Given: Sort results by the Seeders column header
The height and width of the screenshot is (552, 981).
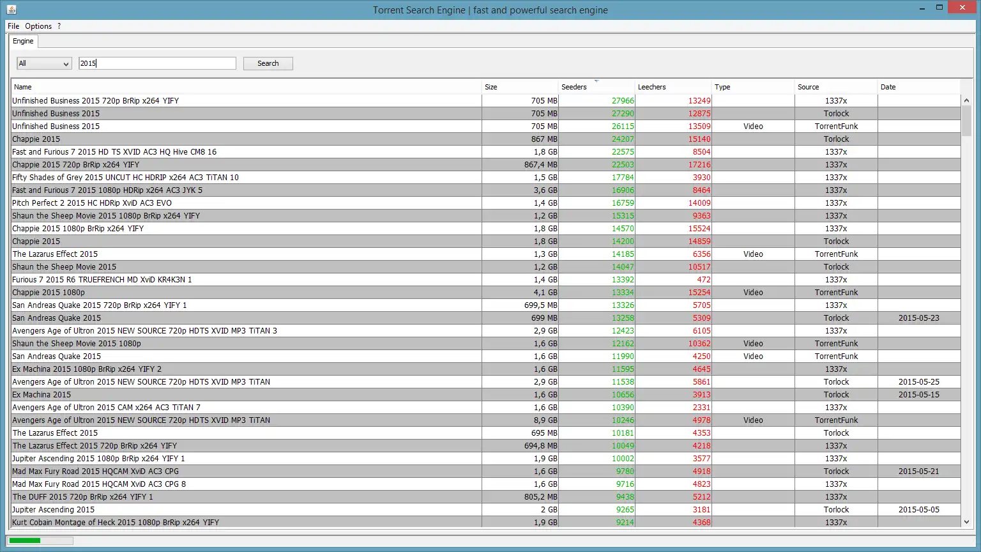Looking at the screenshot, I should [597, 87].
